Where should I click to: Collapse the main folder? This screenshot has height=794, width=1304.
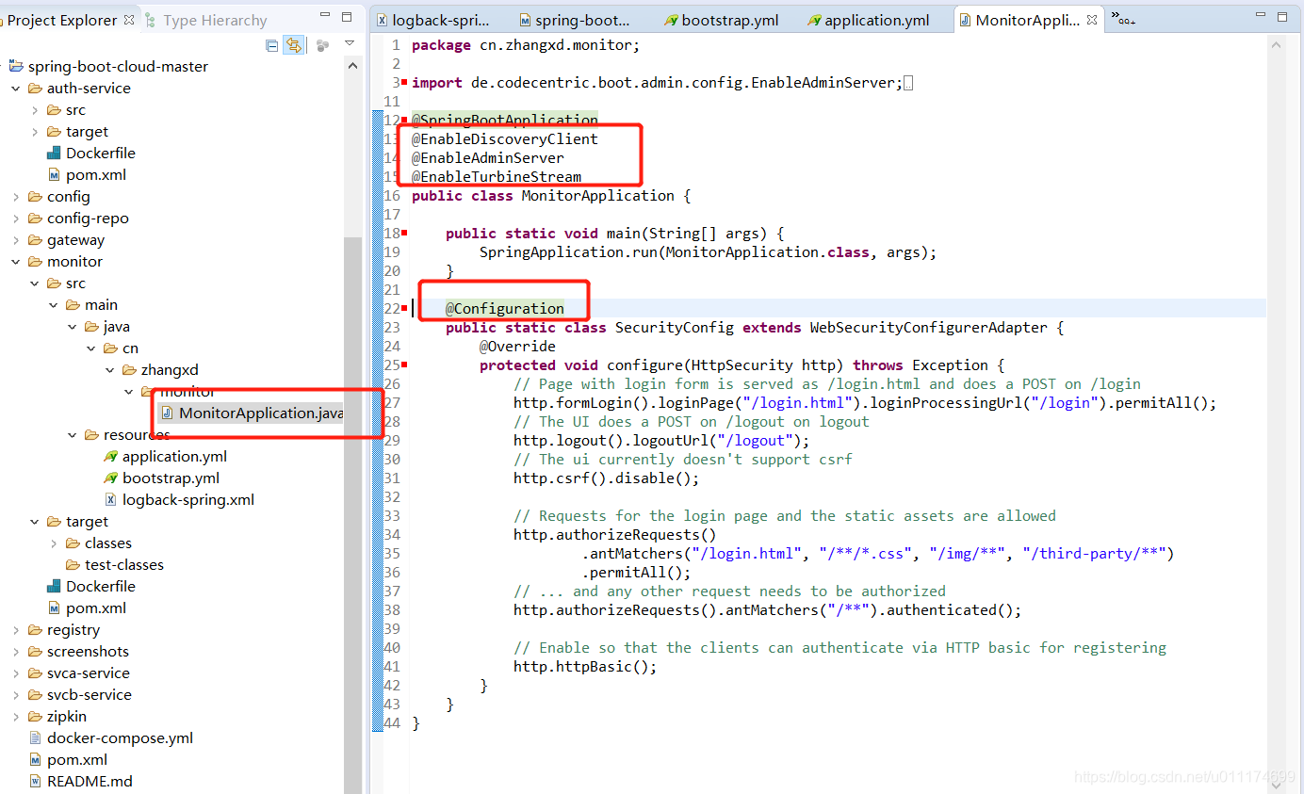(x=54, y=304)
